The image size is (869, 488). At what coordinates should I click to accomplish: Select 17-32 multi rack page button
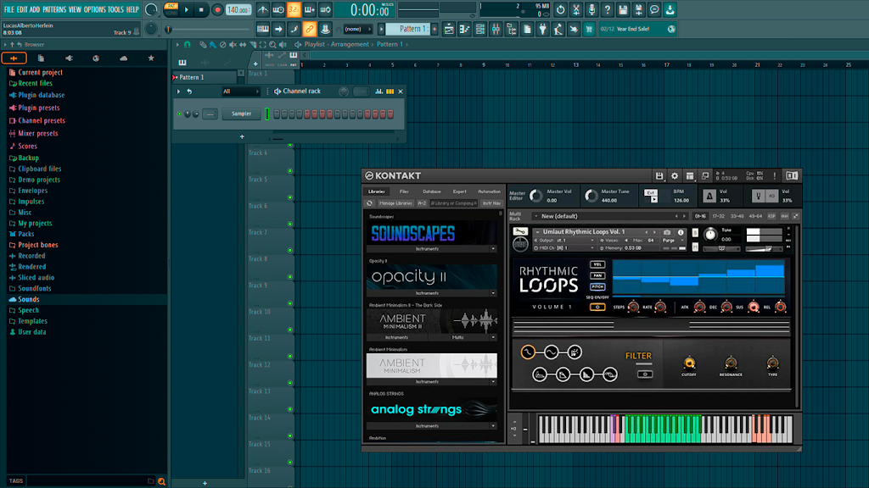(718, 216)
